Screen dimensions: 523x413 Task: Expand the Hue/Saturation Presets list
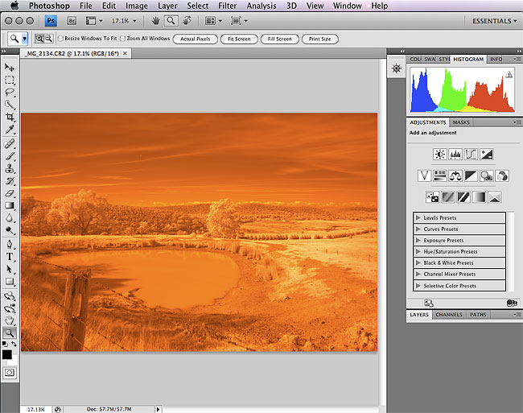click(418, 252)
